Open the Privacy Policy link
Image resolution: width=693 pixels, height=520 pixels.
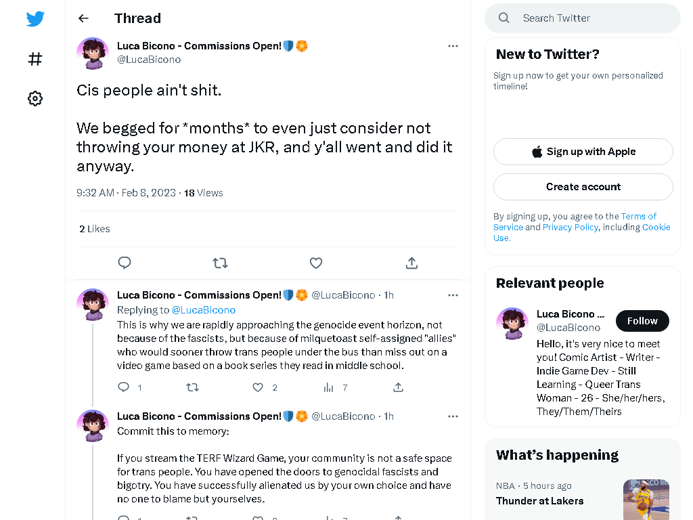click(570, 227)
